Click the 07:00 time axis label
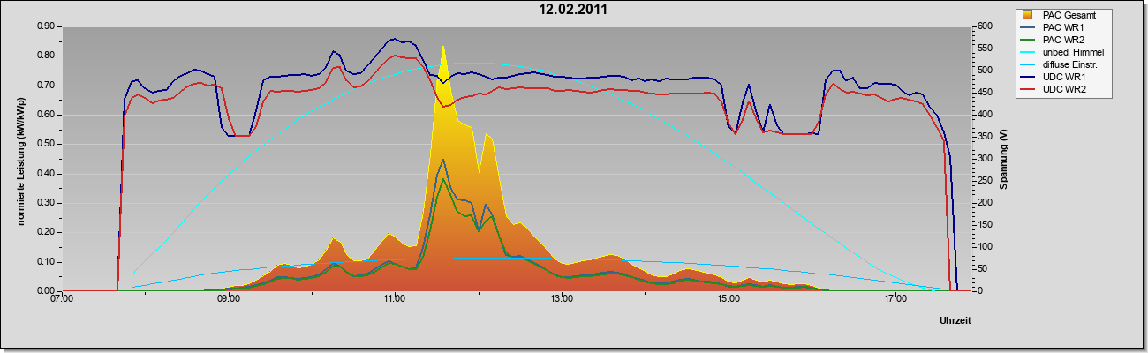The image size is (1148, 353). pos(62,300)
